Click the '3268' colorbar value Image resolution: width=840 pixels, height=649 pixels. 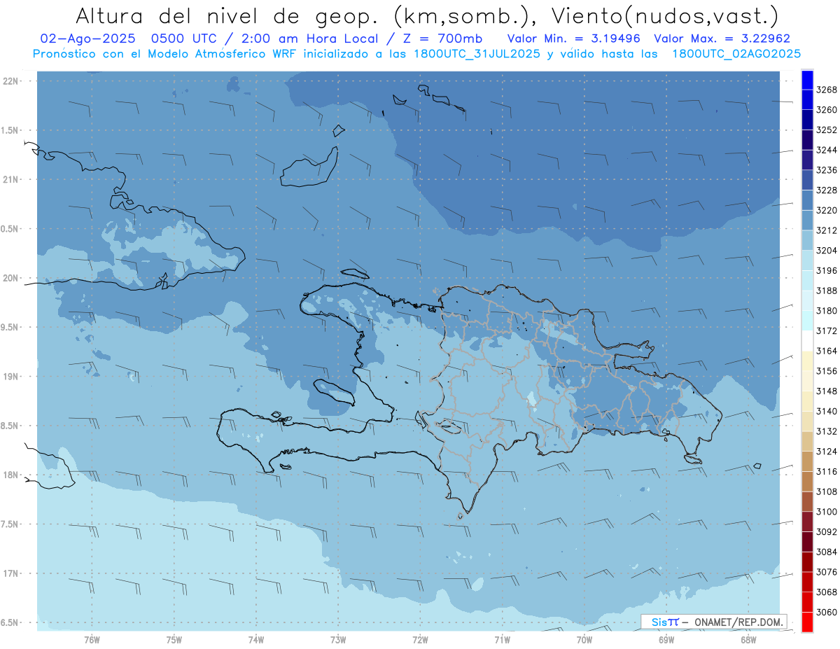827,90
